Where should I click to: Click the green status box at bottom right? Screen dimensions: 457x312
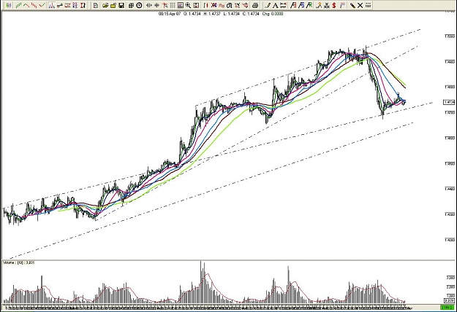(x=446, y=308)
